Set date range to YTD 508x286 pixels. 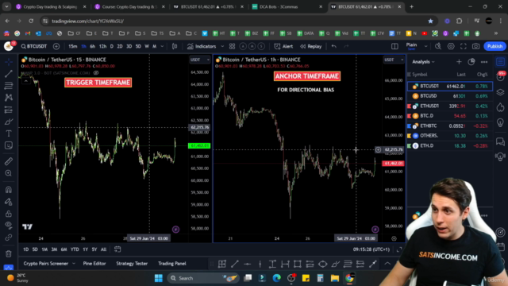[75, 249]
